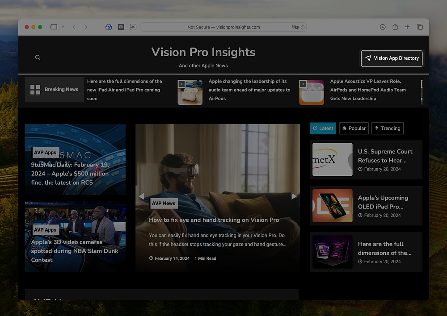Click the And other Apple News tagline

[x=203, y=66]
